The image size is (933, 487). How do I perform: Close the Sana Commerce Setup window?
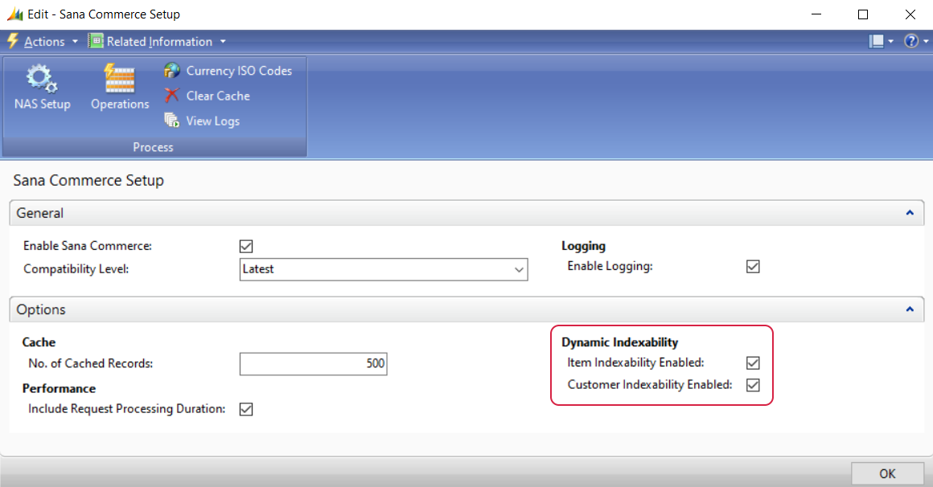pos(910,14)
